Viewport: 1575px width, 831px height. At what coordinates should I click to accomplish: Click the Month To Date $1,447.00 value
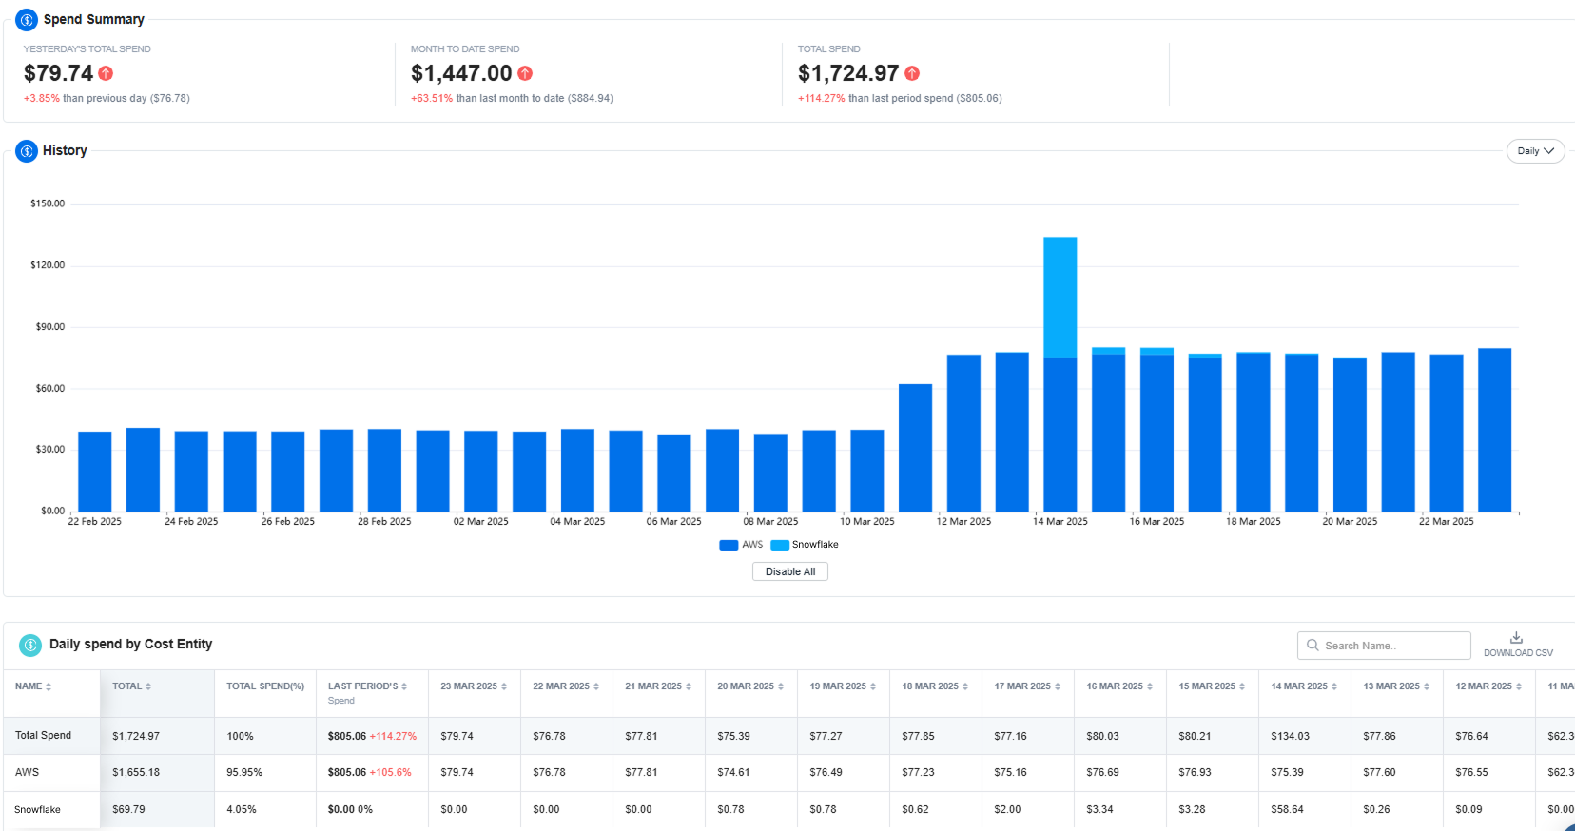[461, 73]
